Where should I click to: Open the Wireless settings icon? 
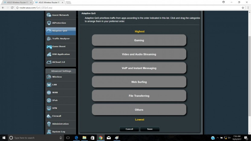(49, 77)
